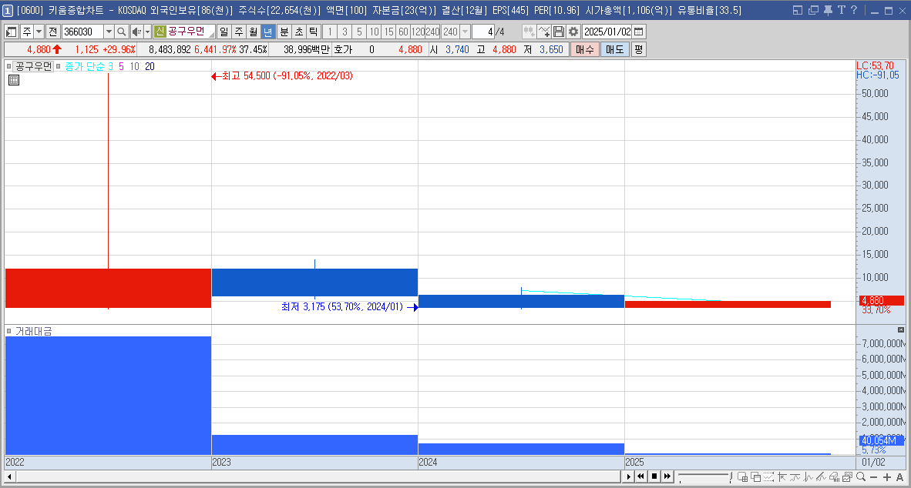Open stock search magnifier icon
This screenshot has height=488, width=911.
point(122,32)
